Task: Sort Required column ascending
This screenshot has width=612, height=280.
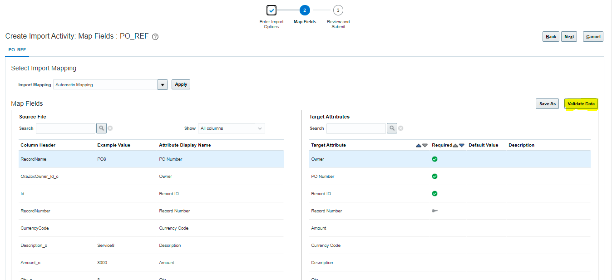Action: 455,145
